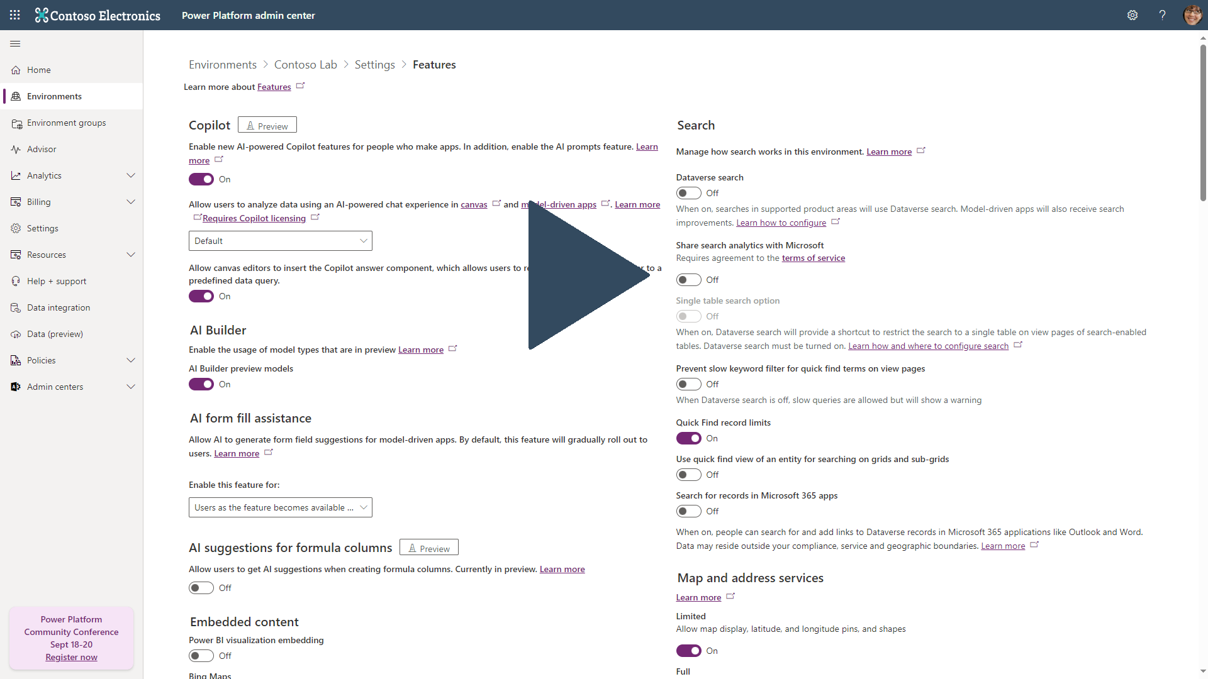Open the Admin centers section
The height and width of the screenshot is (679, 1208).
[73, 385]
